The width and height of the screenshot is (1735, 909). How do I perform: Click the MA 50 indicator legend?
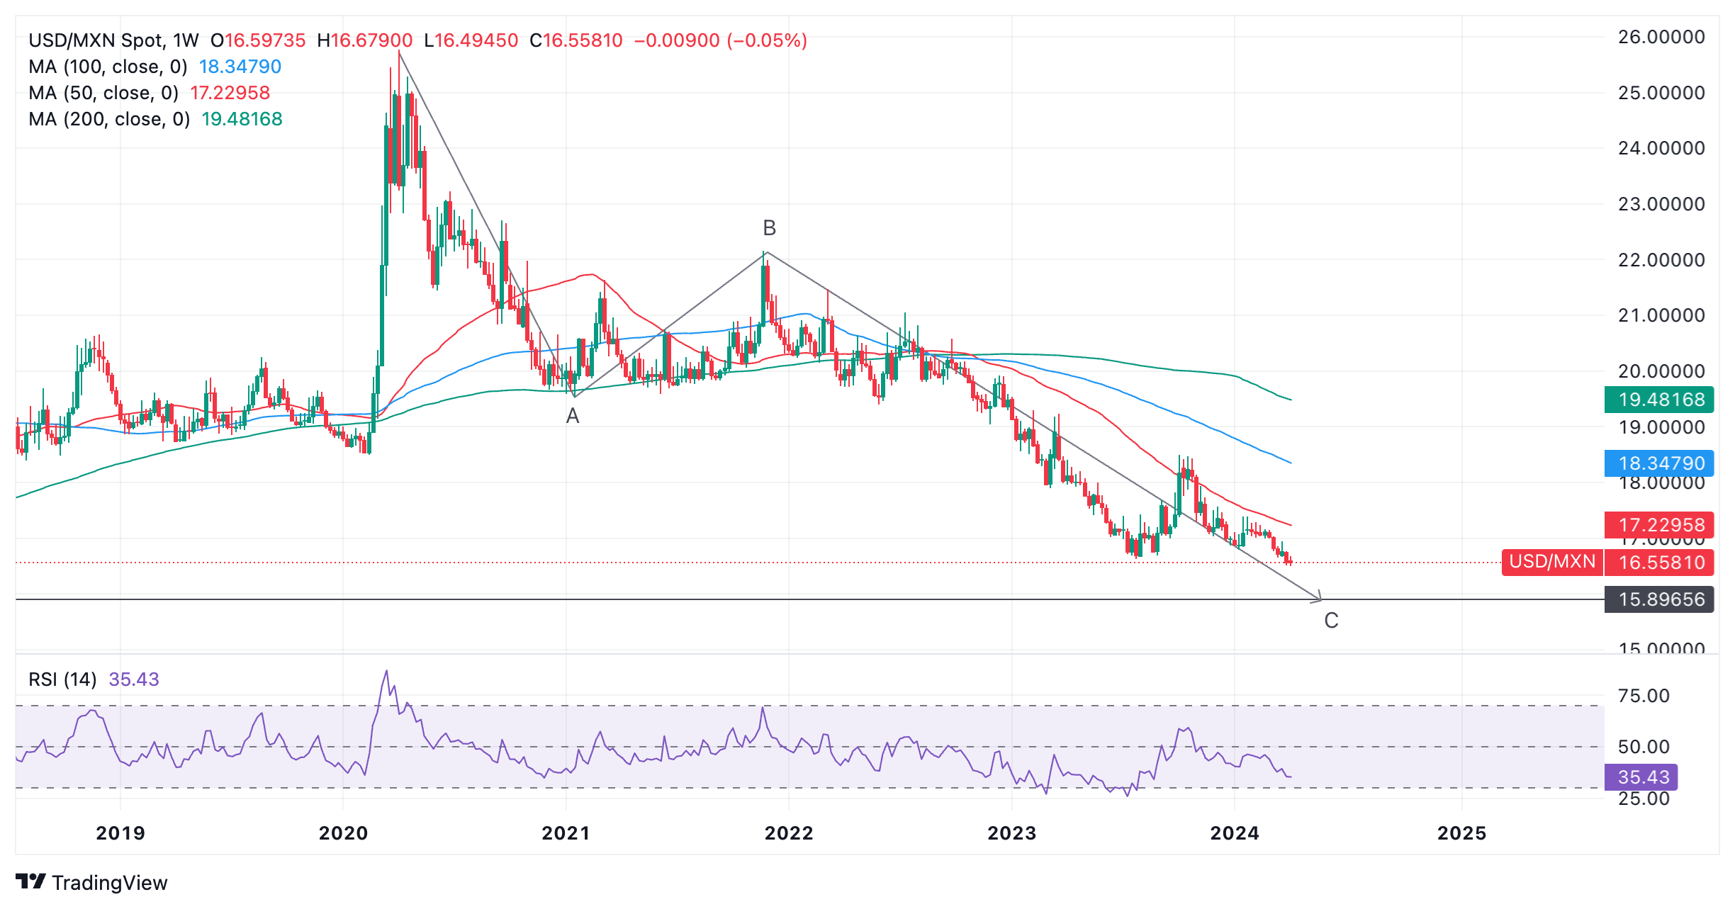point(103,93)
